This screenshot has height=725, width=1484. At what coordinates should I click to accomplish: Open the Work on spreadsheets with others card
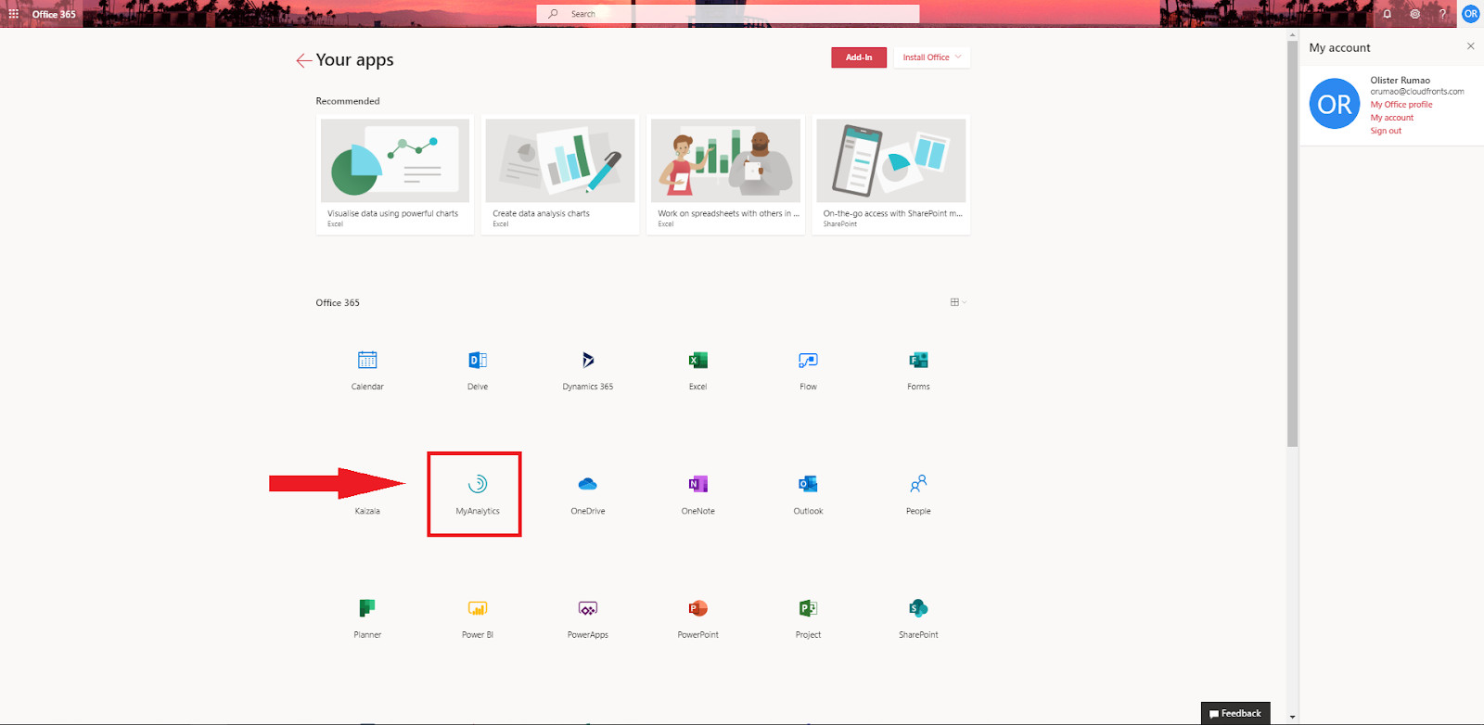pos(725,175)
